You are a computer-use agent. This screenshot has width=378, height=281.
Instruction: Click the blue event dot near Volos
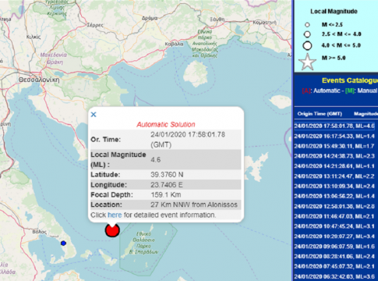(x=63, y=244)
